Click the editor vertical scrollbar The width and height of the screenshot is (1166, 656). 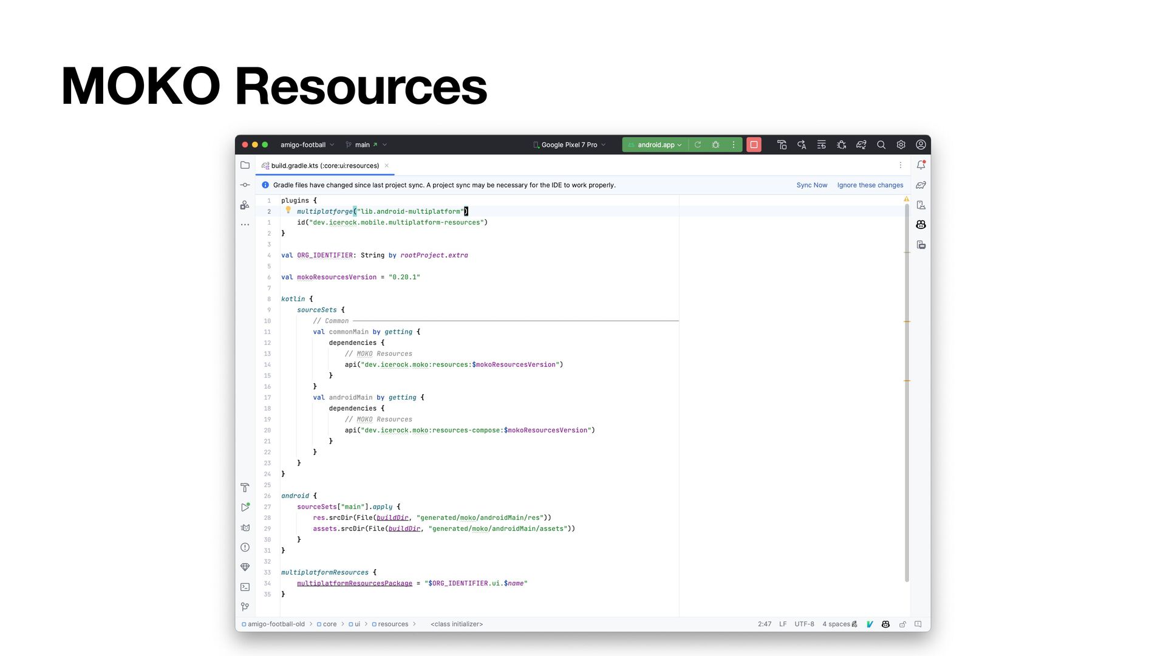click(907, 392)
